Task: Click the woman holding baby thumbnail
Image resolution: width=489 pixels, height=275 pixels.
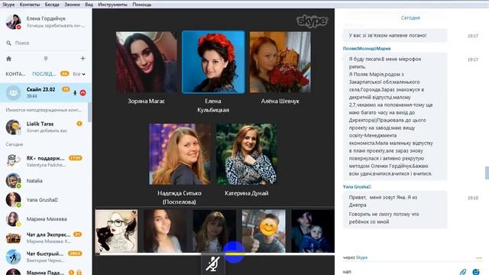Action: click(313, 231)
